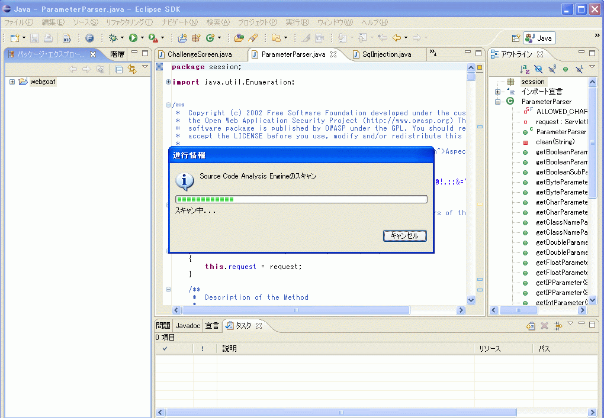The width and height of the screenshot is (604, 418).
Task: Expand the webgoat project node
Action: point(12,82)
